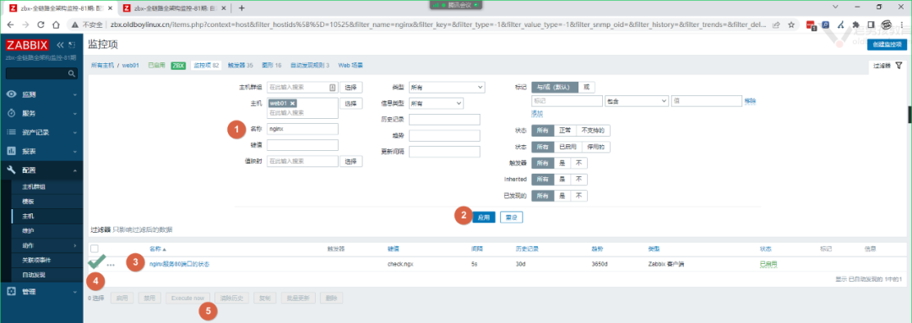
Task: Click the 创建监控项 button
Action: [x=887, y=45]
